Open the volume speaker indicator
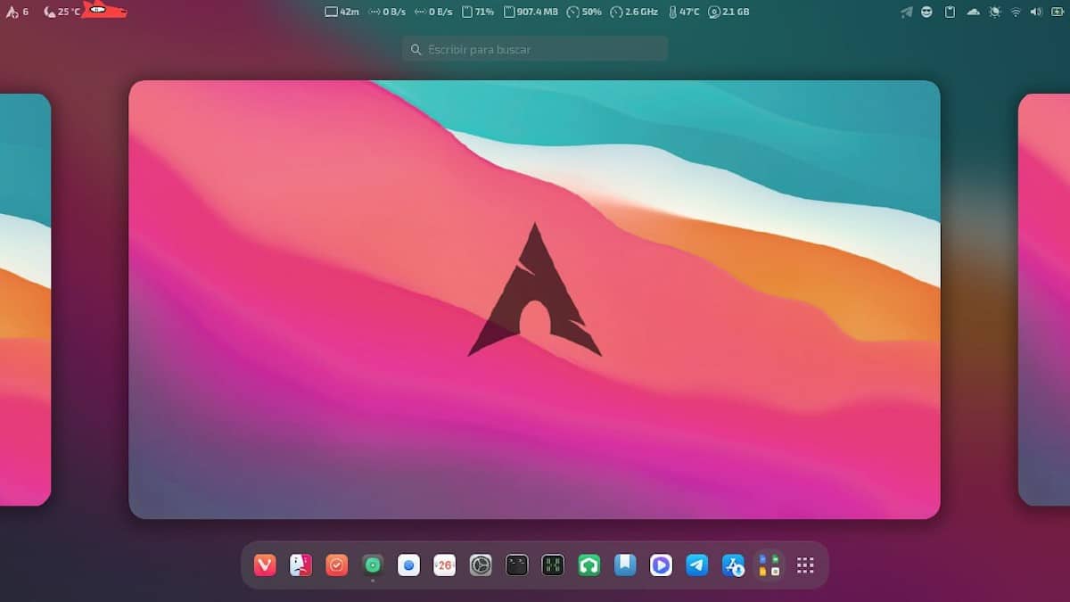1070x602 pixels. tap(1035, 12)
